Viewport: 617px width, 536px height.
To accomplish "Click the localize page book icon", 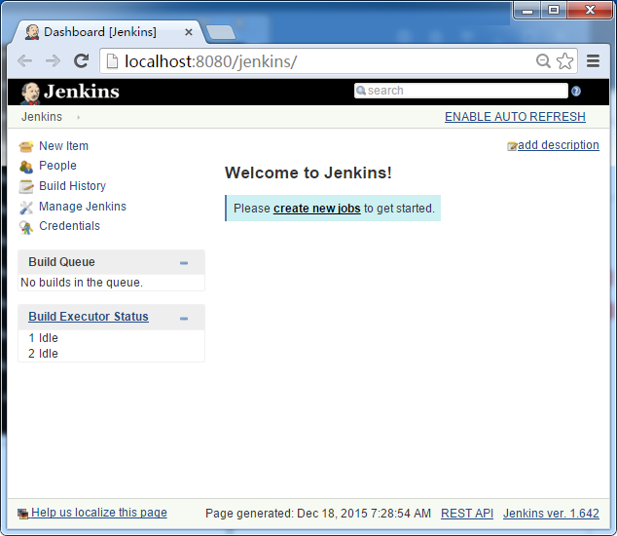I will click(x=22, y=514).
